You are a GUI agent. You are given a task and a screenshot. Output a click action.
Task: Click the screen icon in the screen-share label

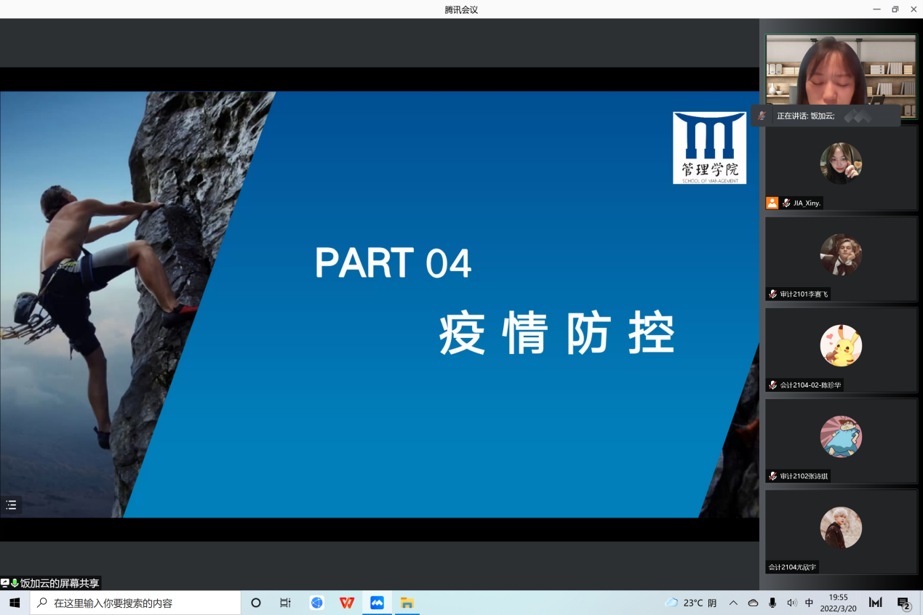5,583
